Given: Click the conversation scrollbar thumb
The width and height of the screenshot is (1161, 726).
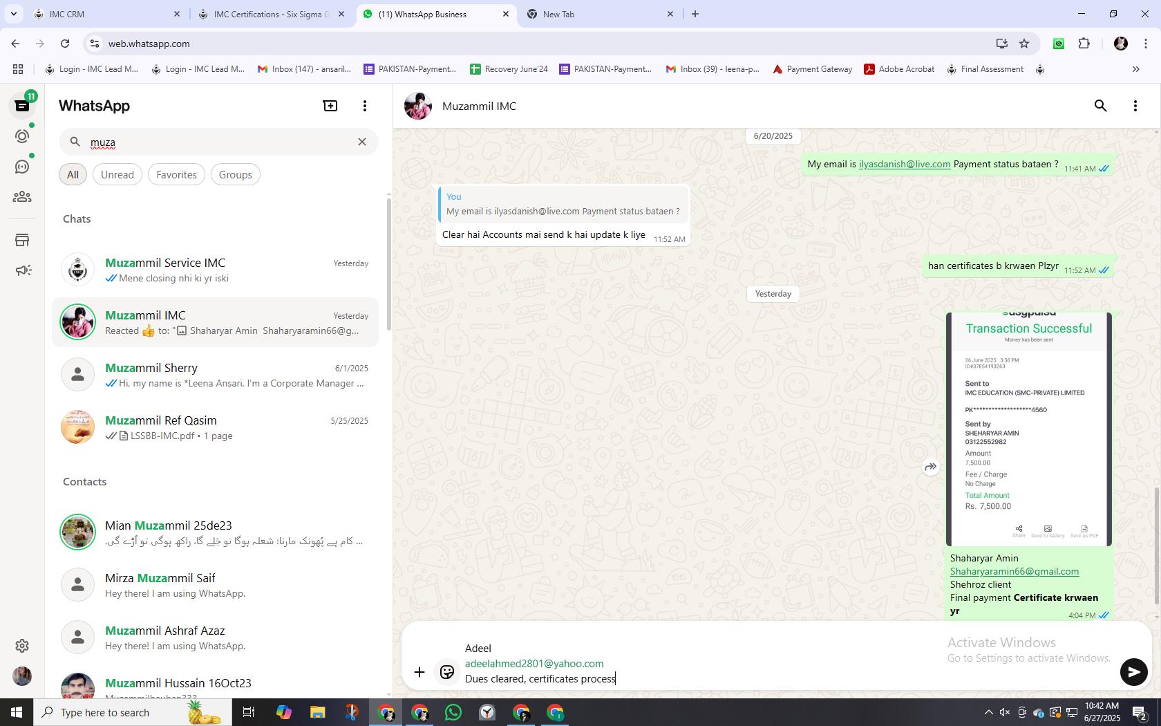Looking at the screenshot, I should (1156, 546).
